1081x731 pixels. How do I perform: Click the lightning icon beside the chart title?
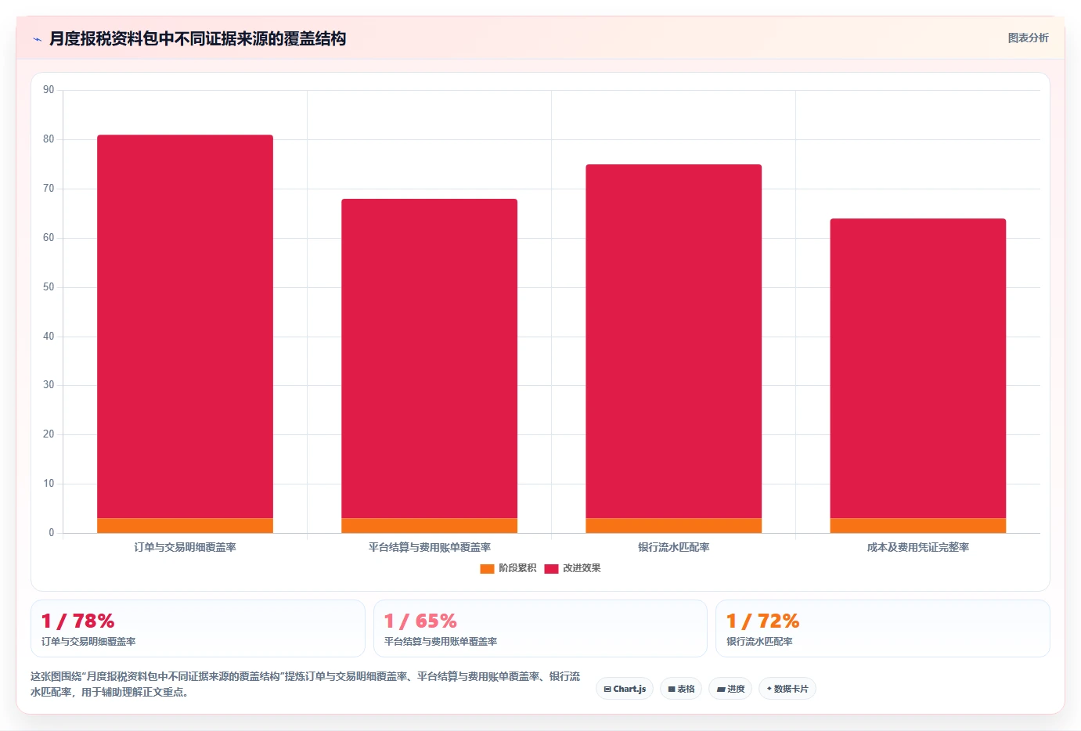(x=37, y=39)
